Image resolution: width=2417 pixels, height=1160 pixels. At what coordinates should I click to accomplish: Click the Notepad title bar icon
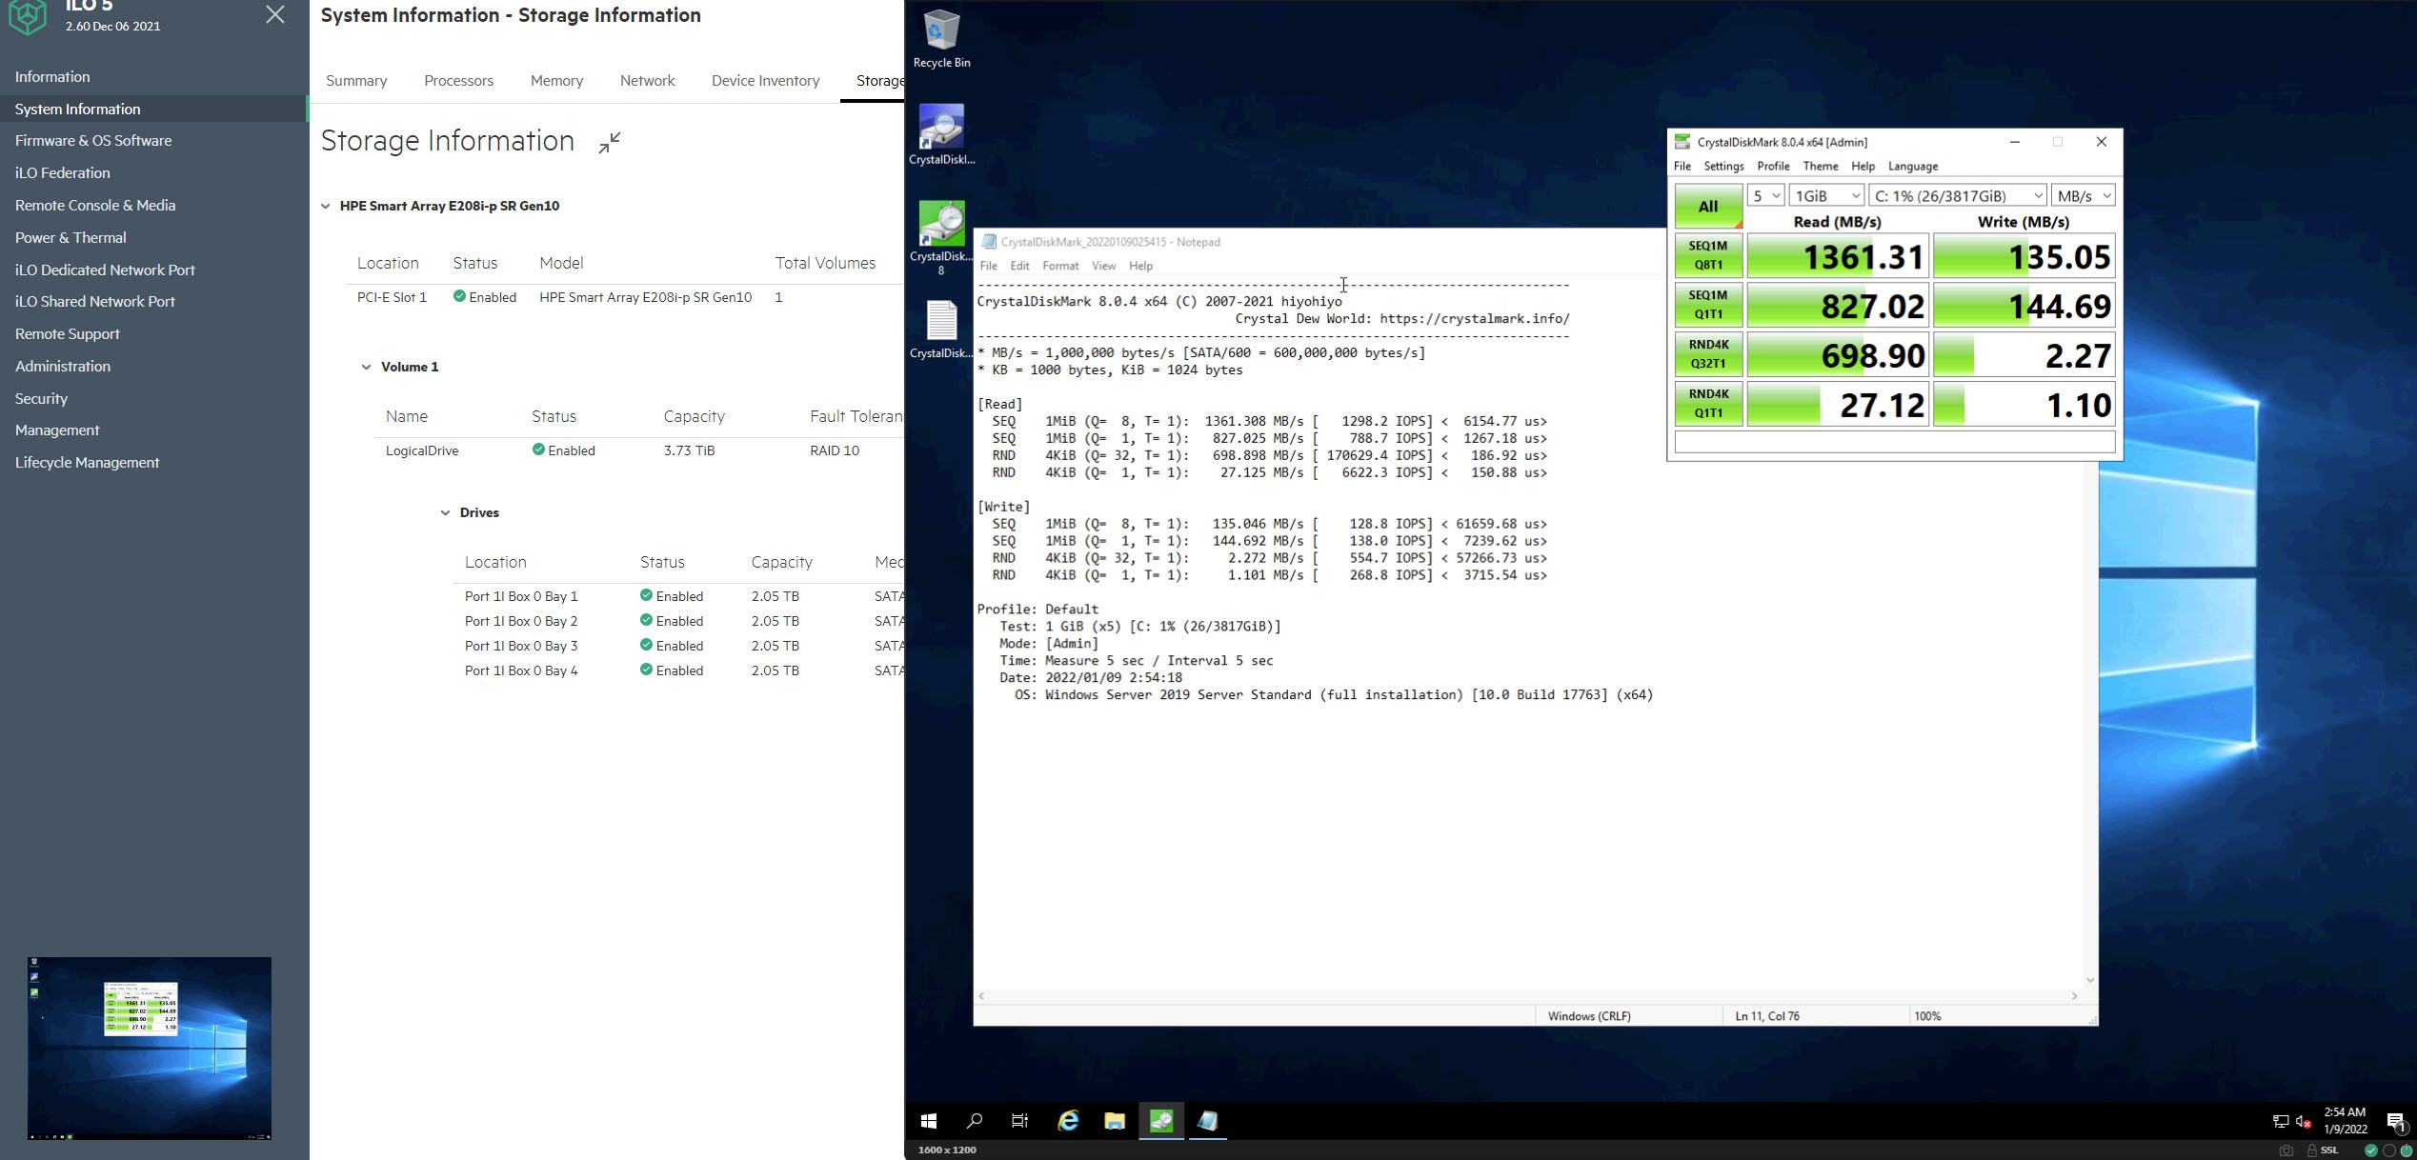[989, 242]
